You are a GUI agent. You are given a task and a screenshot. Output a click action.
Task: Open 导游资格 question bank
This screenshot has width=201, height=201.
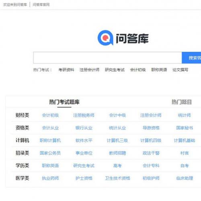151,128
